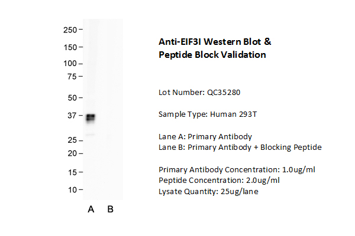The height and width of the screenshot is (236, 355).
Task: Click the 15 molecular weight marker
Action: click(72, 172)
